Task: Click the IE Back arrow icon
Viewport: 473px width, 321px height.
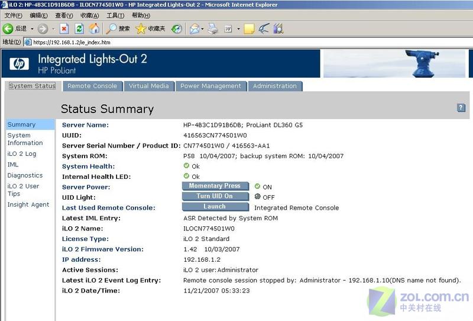Action: click(x=8, y=28)
